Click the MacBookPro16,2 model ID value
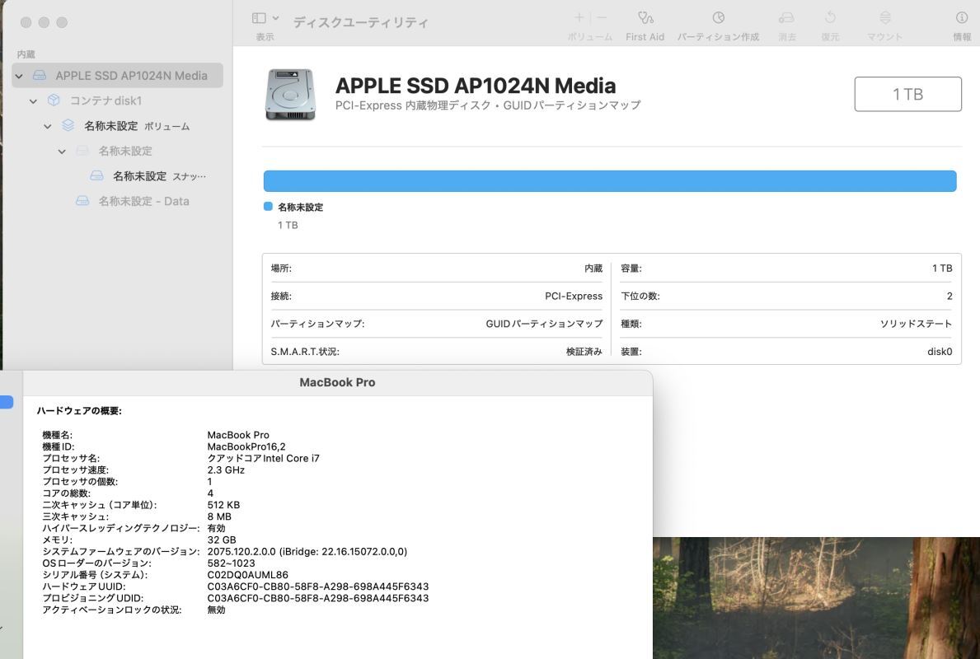Image resolution: width=980 pixels, height=659 pixels. tap(246, 446)
